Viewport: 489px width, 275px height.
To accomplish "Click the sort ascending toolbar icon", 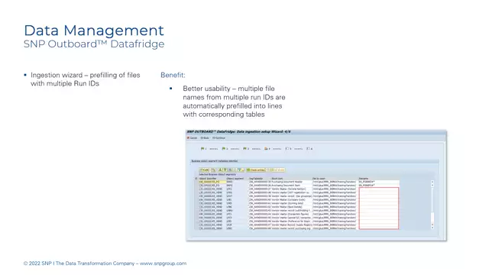I will click(x=220, y=170).
